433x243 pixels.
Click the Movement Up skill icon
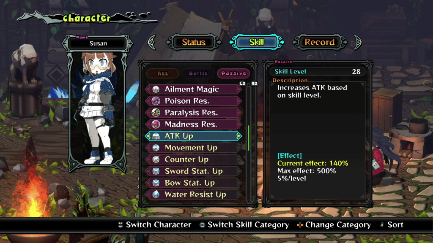(x=156, y=148)
